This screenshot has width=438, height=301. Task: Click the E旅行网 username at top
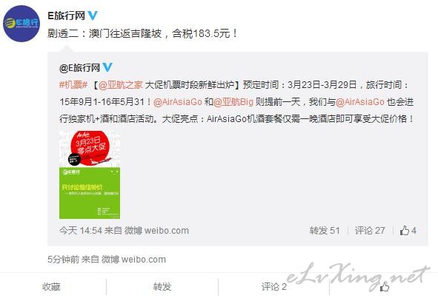[x=66, y=16]
